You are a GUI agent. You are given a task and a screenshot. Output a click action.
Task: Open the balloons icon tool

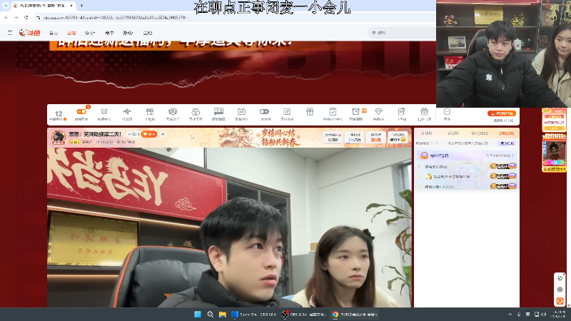point(196,112)
